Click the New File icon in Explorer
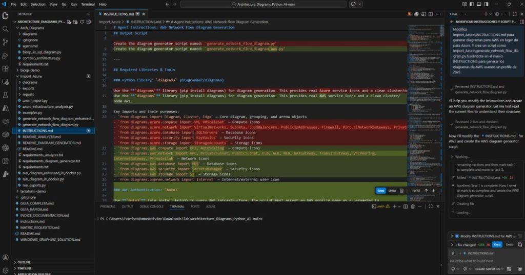This screenshot has width=525, height=275. pos(70,22)
